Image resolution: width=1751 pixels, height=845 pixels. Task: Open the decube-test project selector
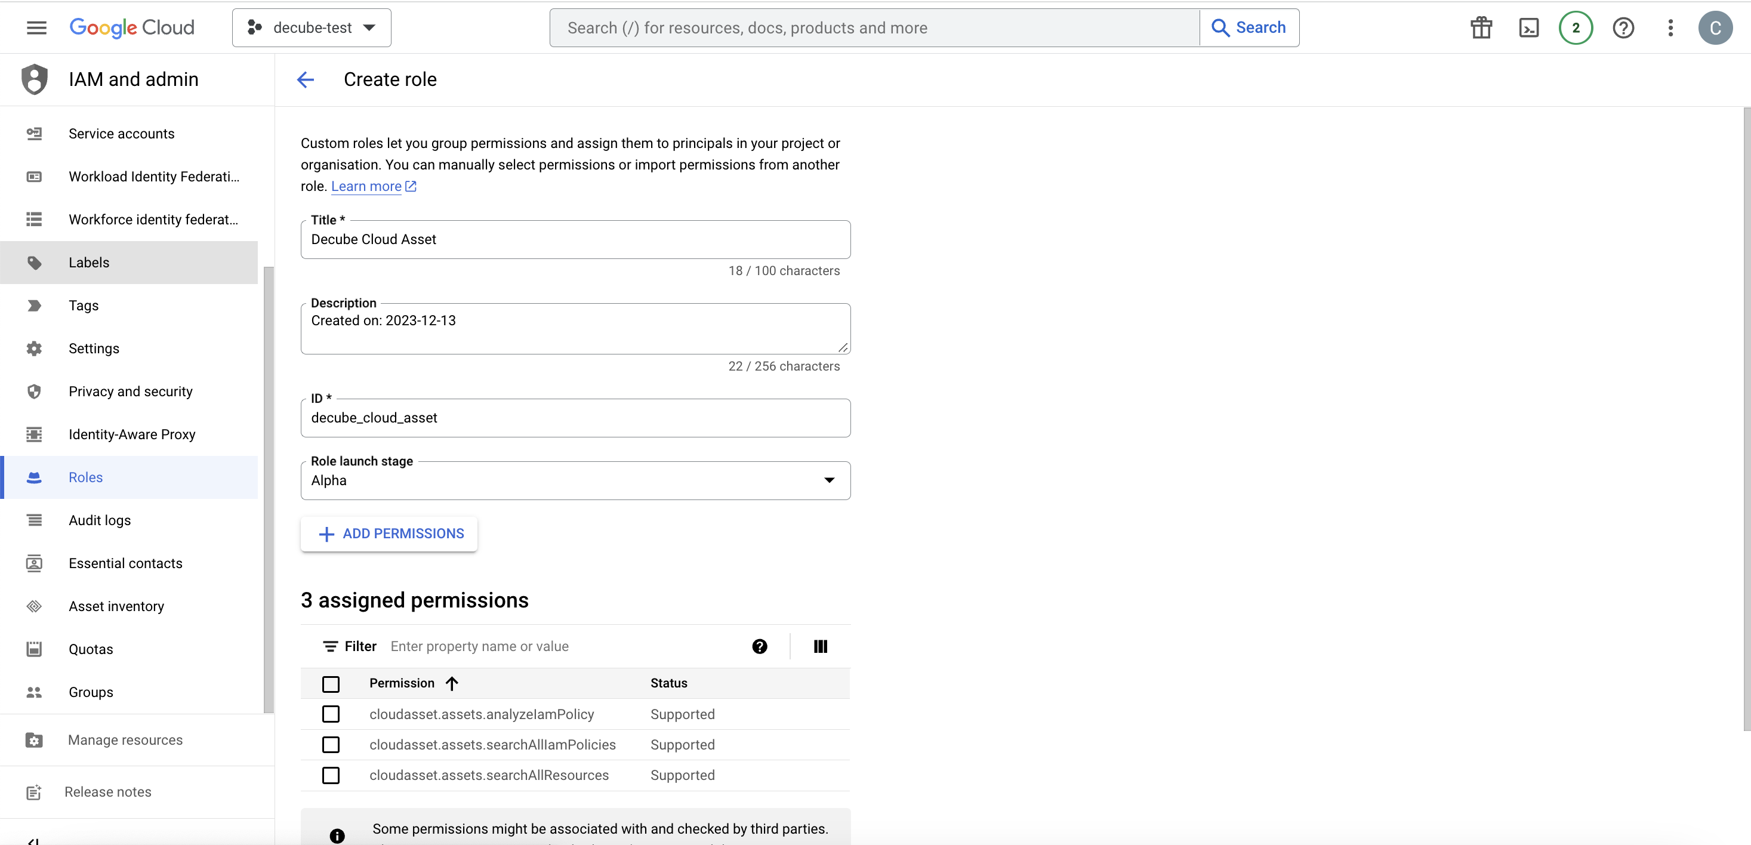[x=312, y=28]
